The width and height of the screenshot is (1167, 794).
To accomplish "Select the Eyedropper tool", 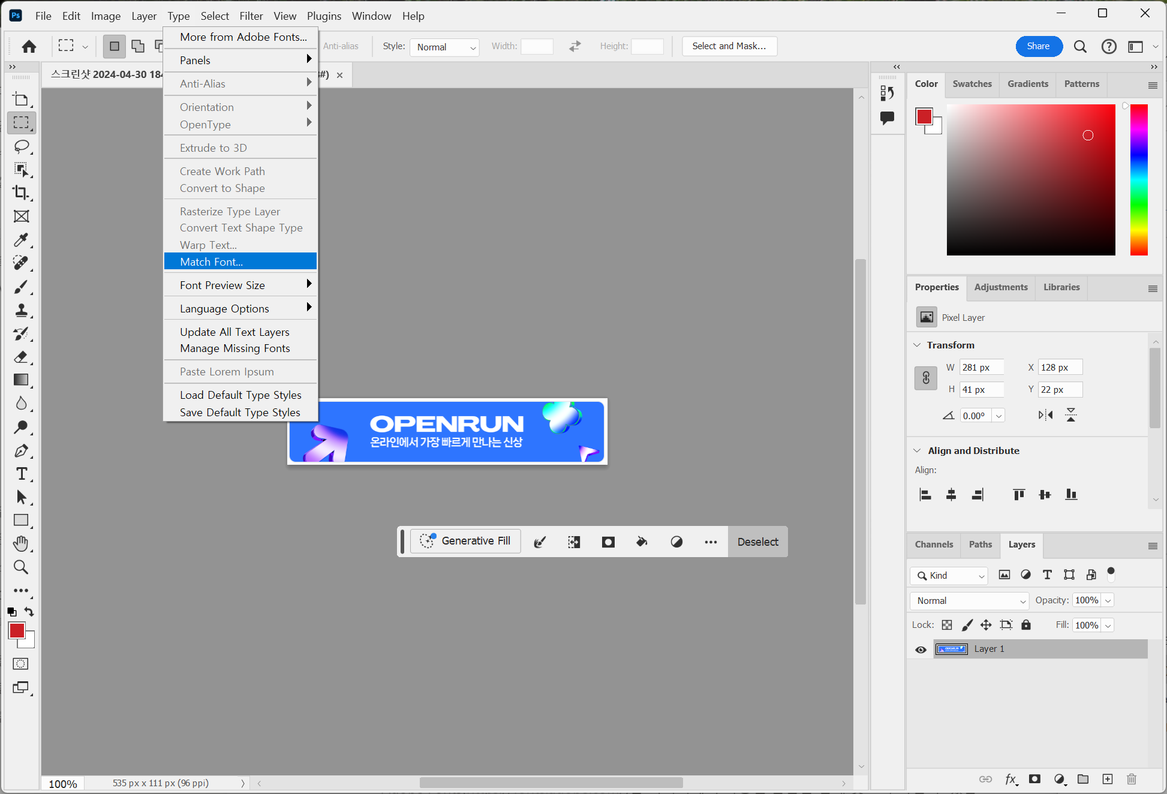I will pos(21,240).
